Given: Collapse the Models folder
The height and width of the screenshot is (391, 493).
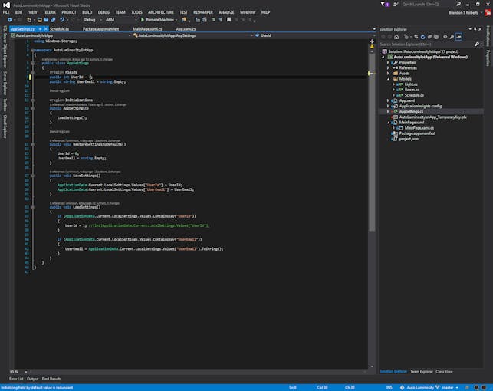Looking at the screenshot, I should [x=388, y=79].
